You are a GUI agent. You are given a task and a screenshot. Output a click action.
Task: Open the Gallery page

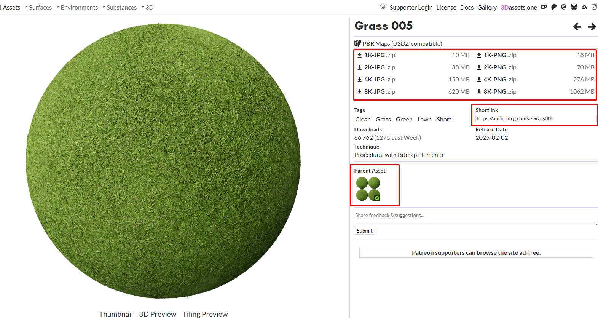[x=487, y=7]
